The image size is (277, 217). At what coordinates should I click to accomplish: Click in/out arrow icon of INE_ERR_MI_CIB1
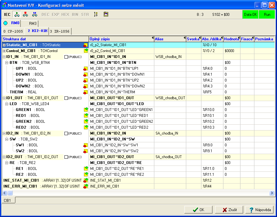click(x=86, y=186)
